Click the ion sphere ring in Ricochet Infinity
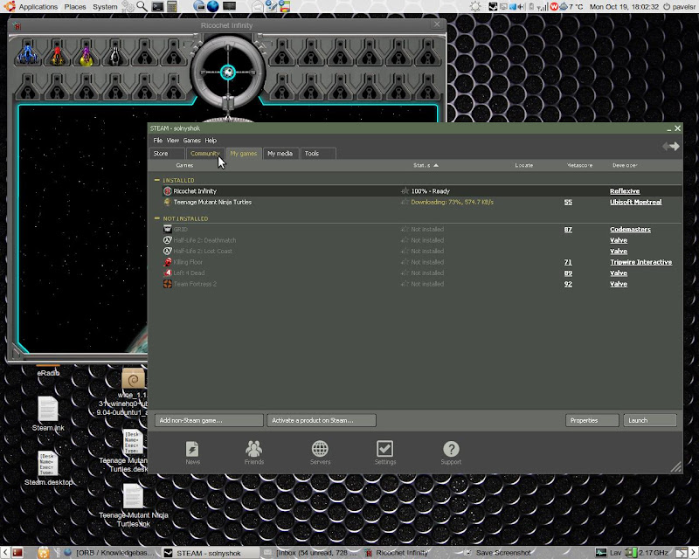 [228, 72]
